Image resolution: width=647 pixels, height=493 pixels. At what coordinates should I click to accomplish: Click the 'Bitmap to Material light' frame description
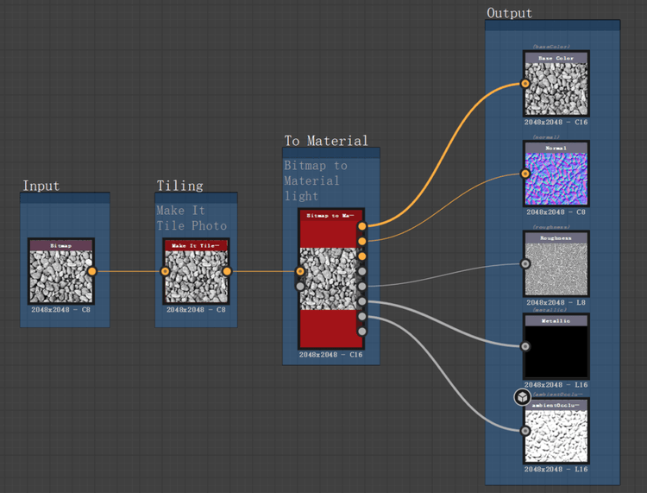(316, 180)
